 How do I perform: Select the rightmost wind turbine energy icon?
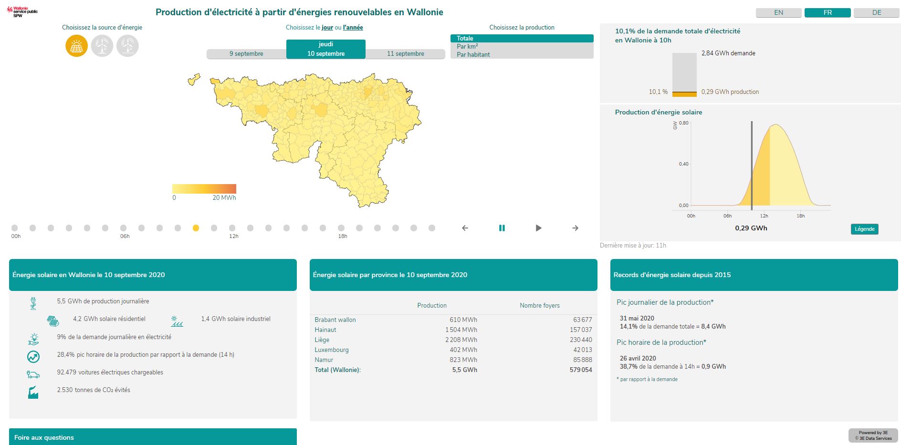(127, 46)
